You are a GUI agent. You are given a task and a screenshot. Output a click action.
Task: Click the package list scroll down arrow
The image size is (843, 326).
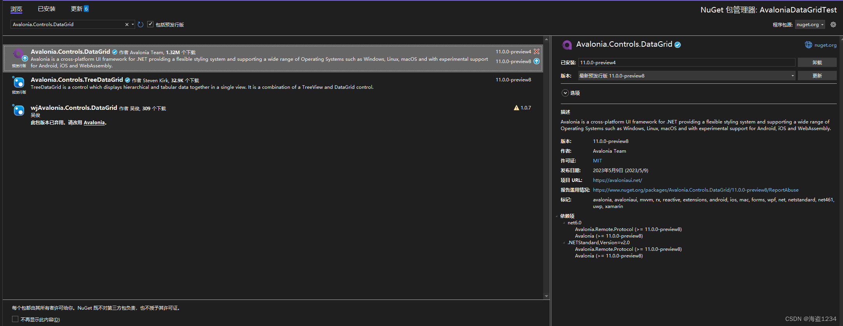click(546, 296)
